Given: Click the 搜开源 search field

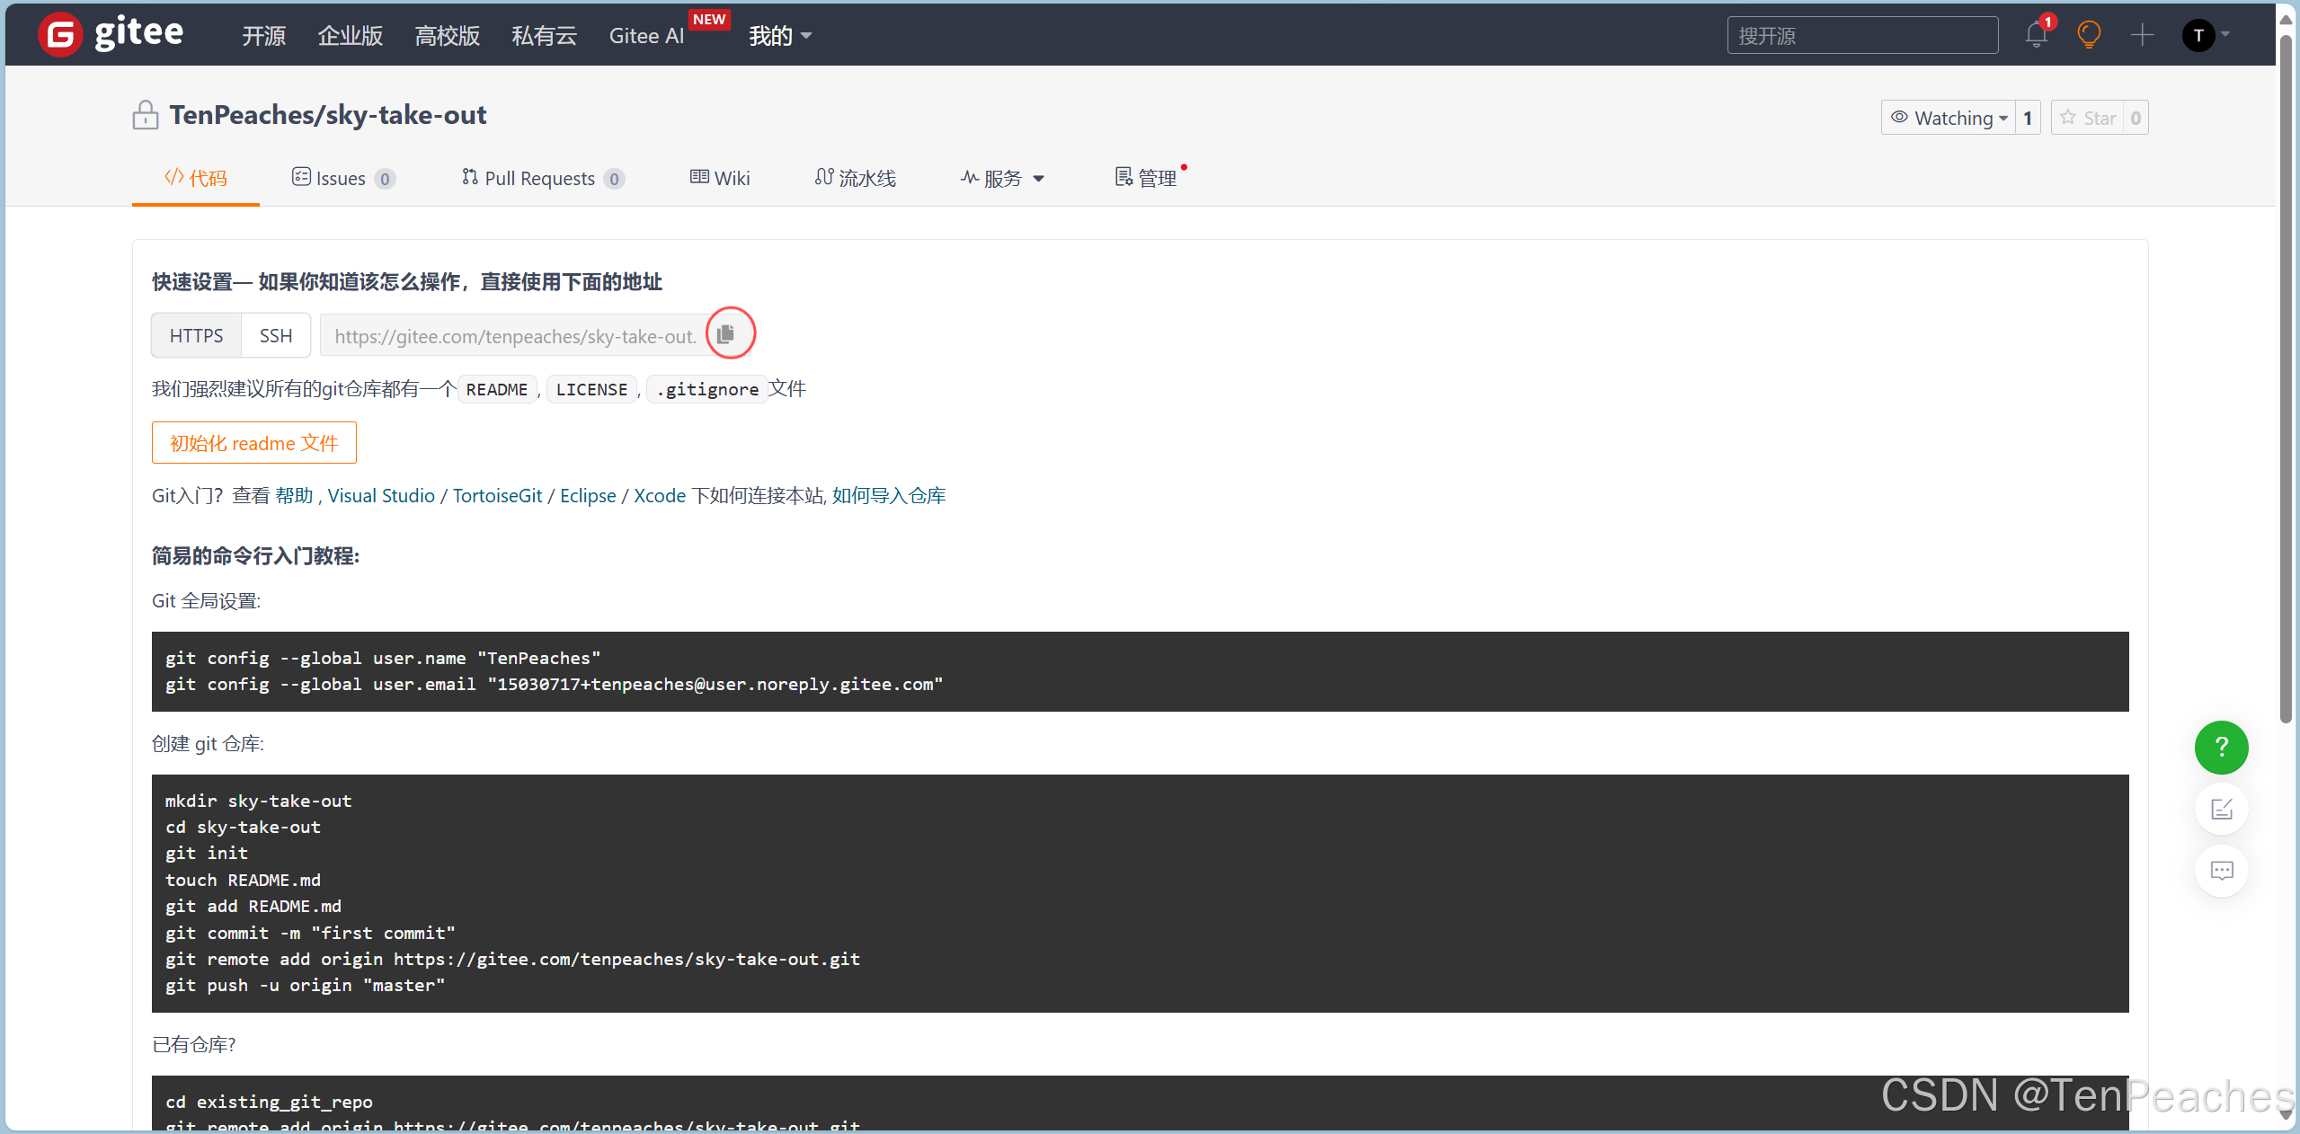Looking at the screenshot, I should [x=1861, y=35].
